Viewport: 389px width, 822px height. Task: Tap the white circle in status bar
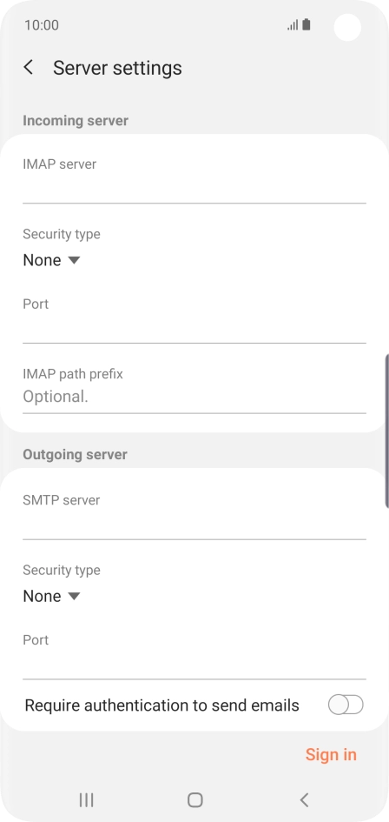tap(347, 27)
